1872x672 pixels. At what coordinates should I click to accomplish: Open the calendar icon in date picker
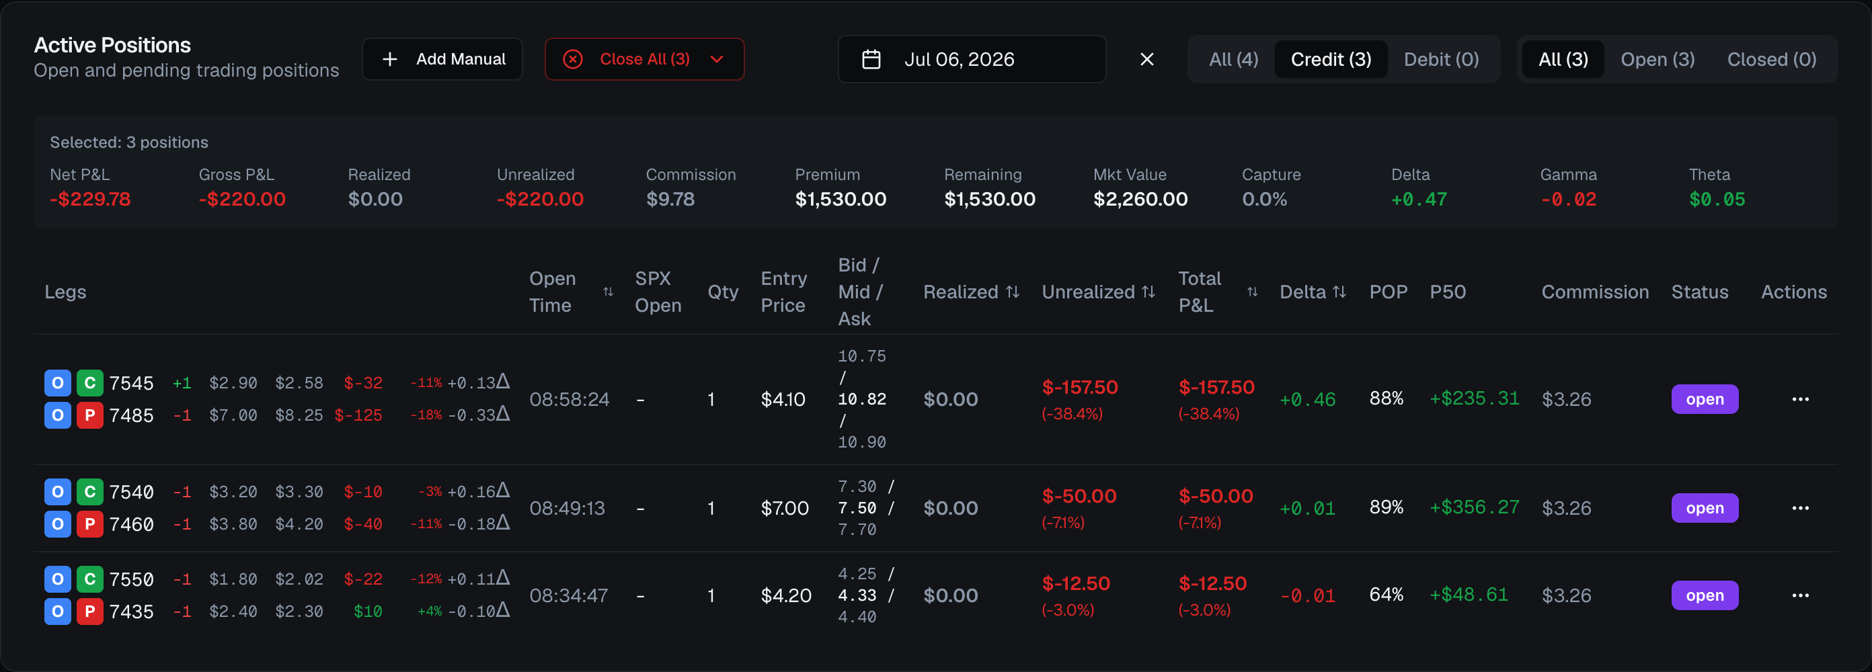tap(871, 59)
